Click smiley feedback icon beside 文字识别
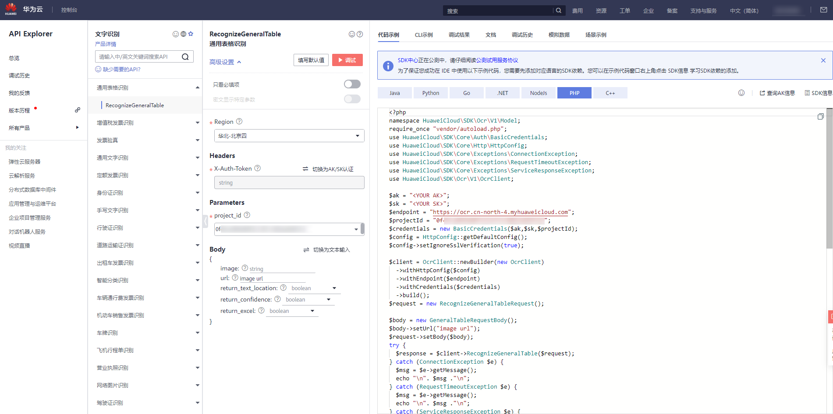This screenshot has height=414, width=833. (176, 34)
